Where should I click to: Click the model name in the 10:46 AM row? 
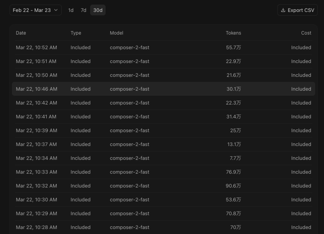(130, 89)
